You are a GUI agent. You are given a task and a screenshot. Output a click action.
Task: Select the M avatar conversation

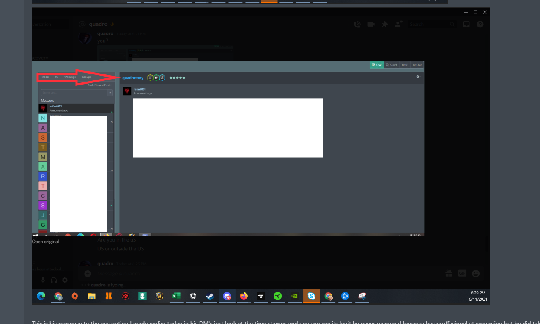pos(43,157)
